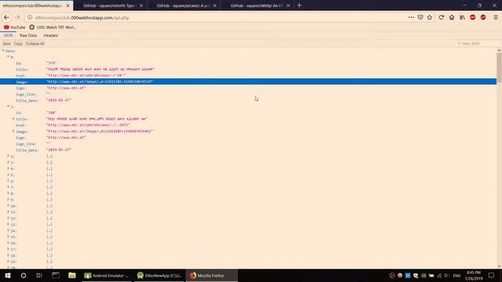
Task: Switch to the GitHub square/retrofit tab
Action: (x=110, y=5)
